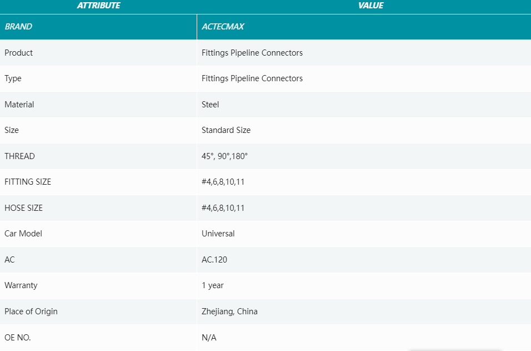Screen dimensions: 531x351
Task: Click the OE NO. attribute label
Action: 18,338
